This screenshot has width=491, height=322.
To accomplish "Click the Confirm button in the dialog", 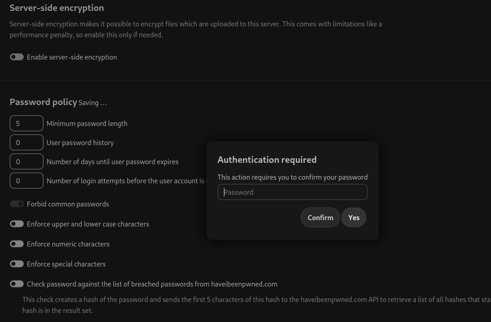I will [320, 217].
